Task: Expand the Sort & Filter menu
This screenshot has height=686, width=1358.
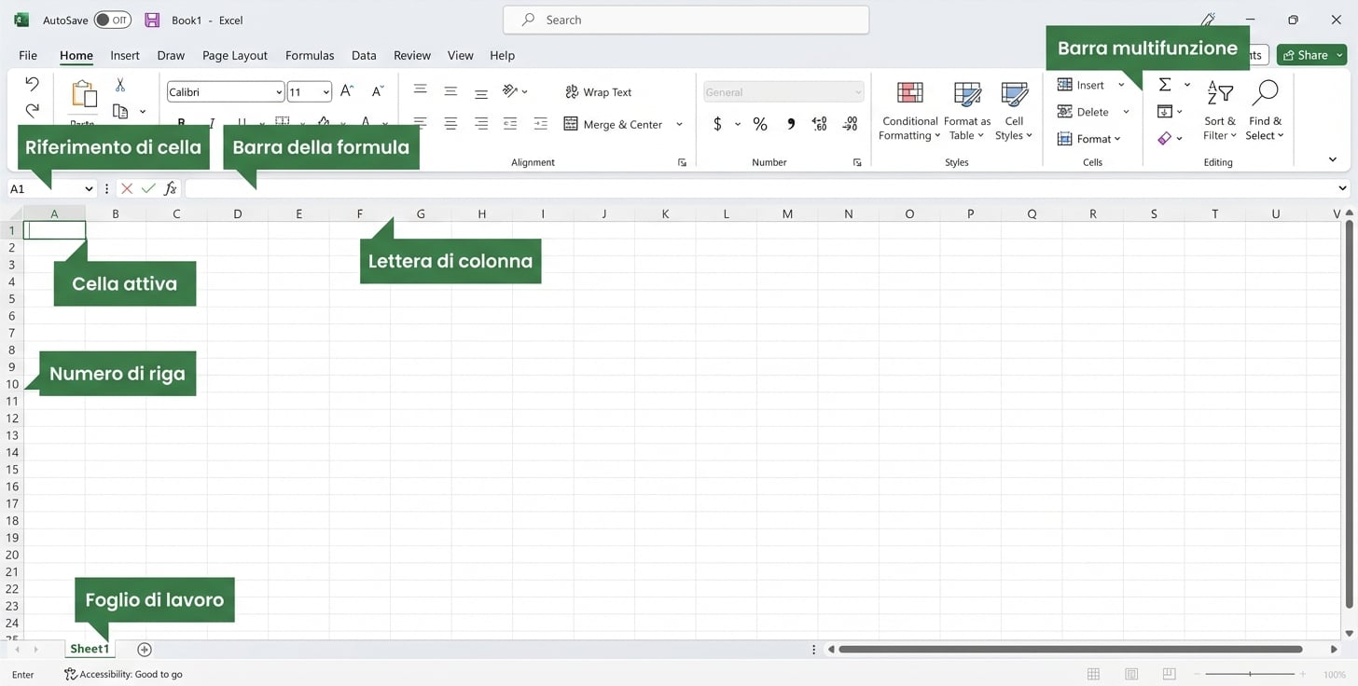Action: pyautogui.click(x=1219, y=111)
